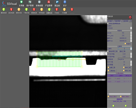Click the 初定位 button
Image resolution: width=136 pixels, height=108 pixels.
tap(127, 44)
